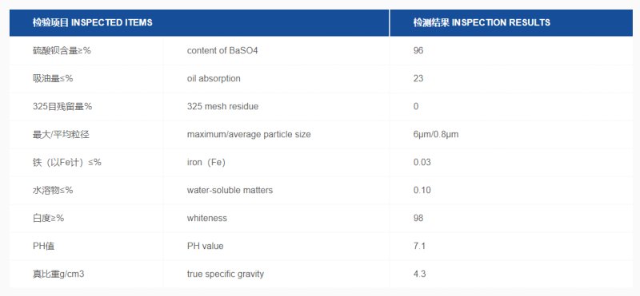Select the 'water-soluble matters' label
The width and height of the screenshot is (640, 296).
click(x=230, y=190)
